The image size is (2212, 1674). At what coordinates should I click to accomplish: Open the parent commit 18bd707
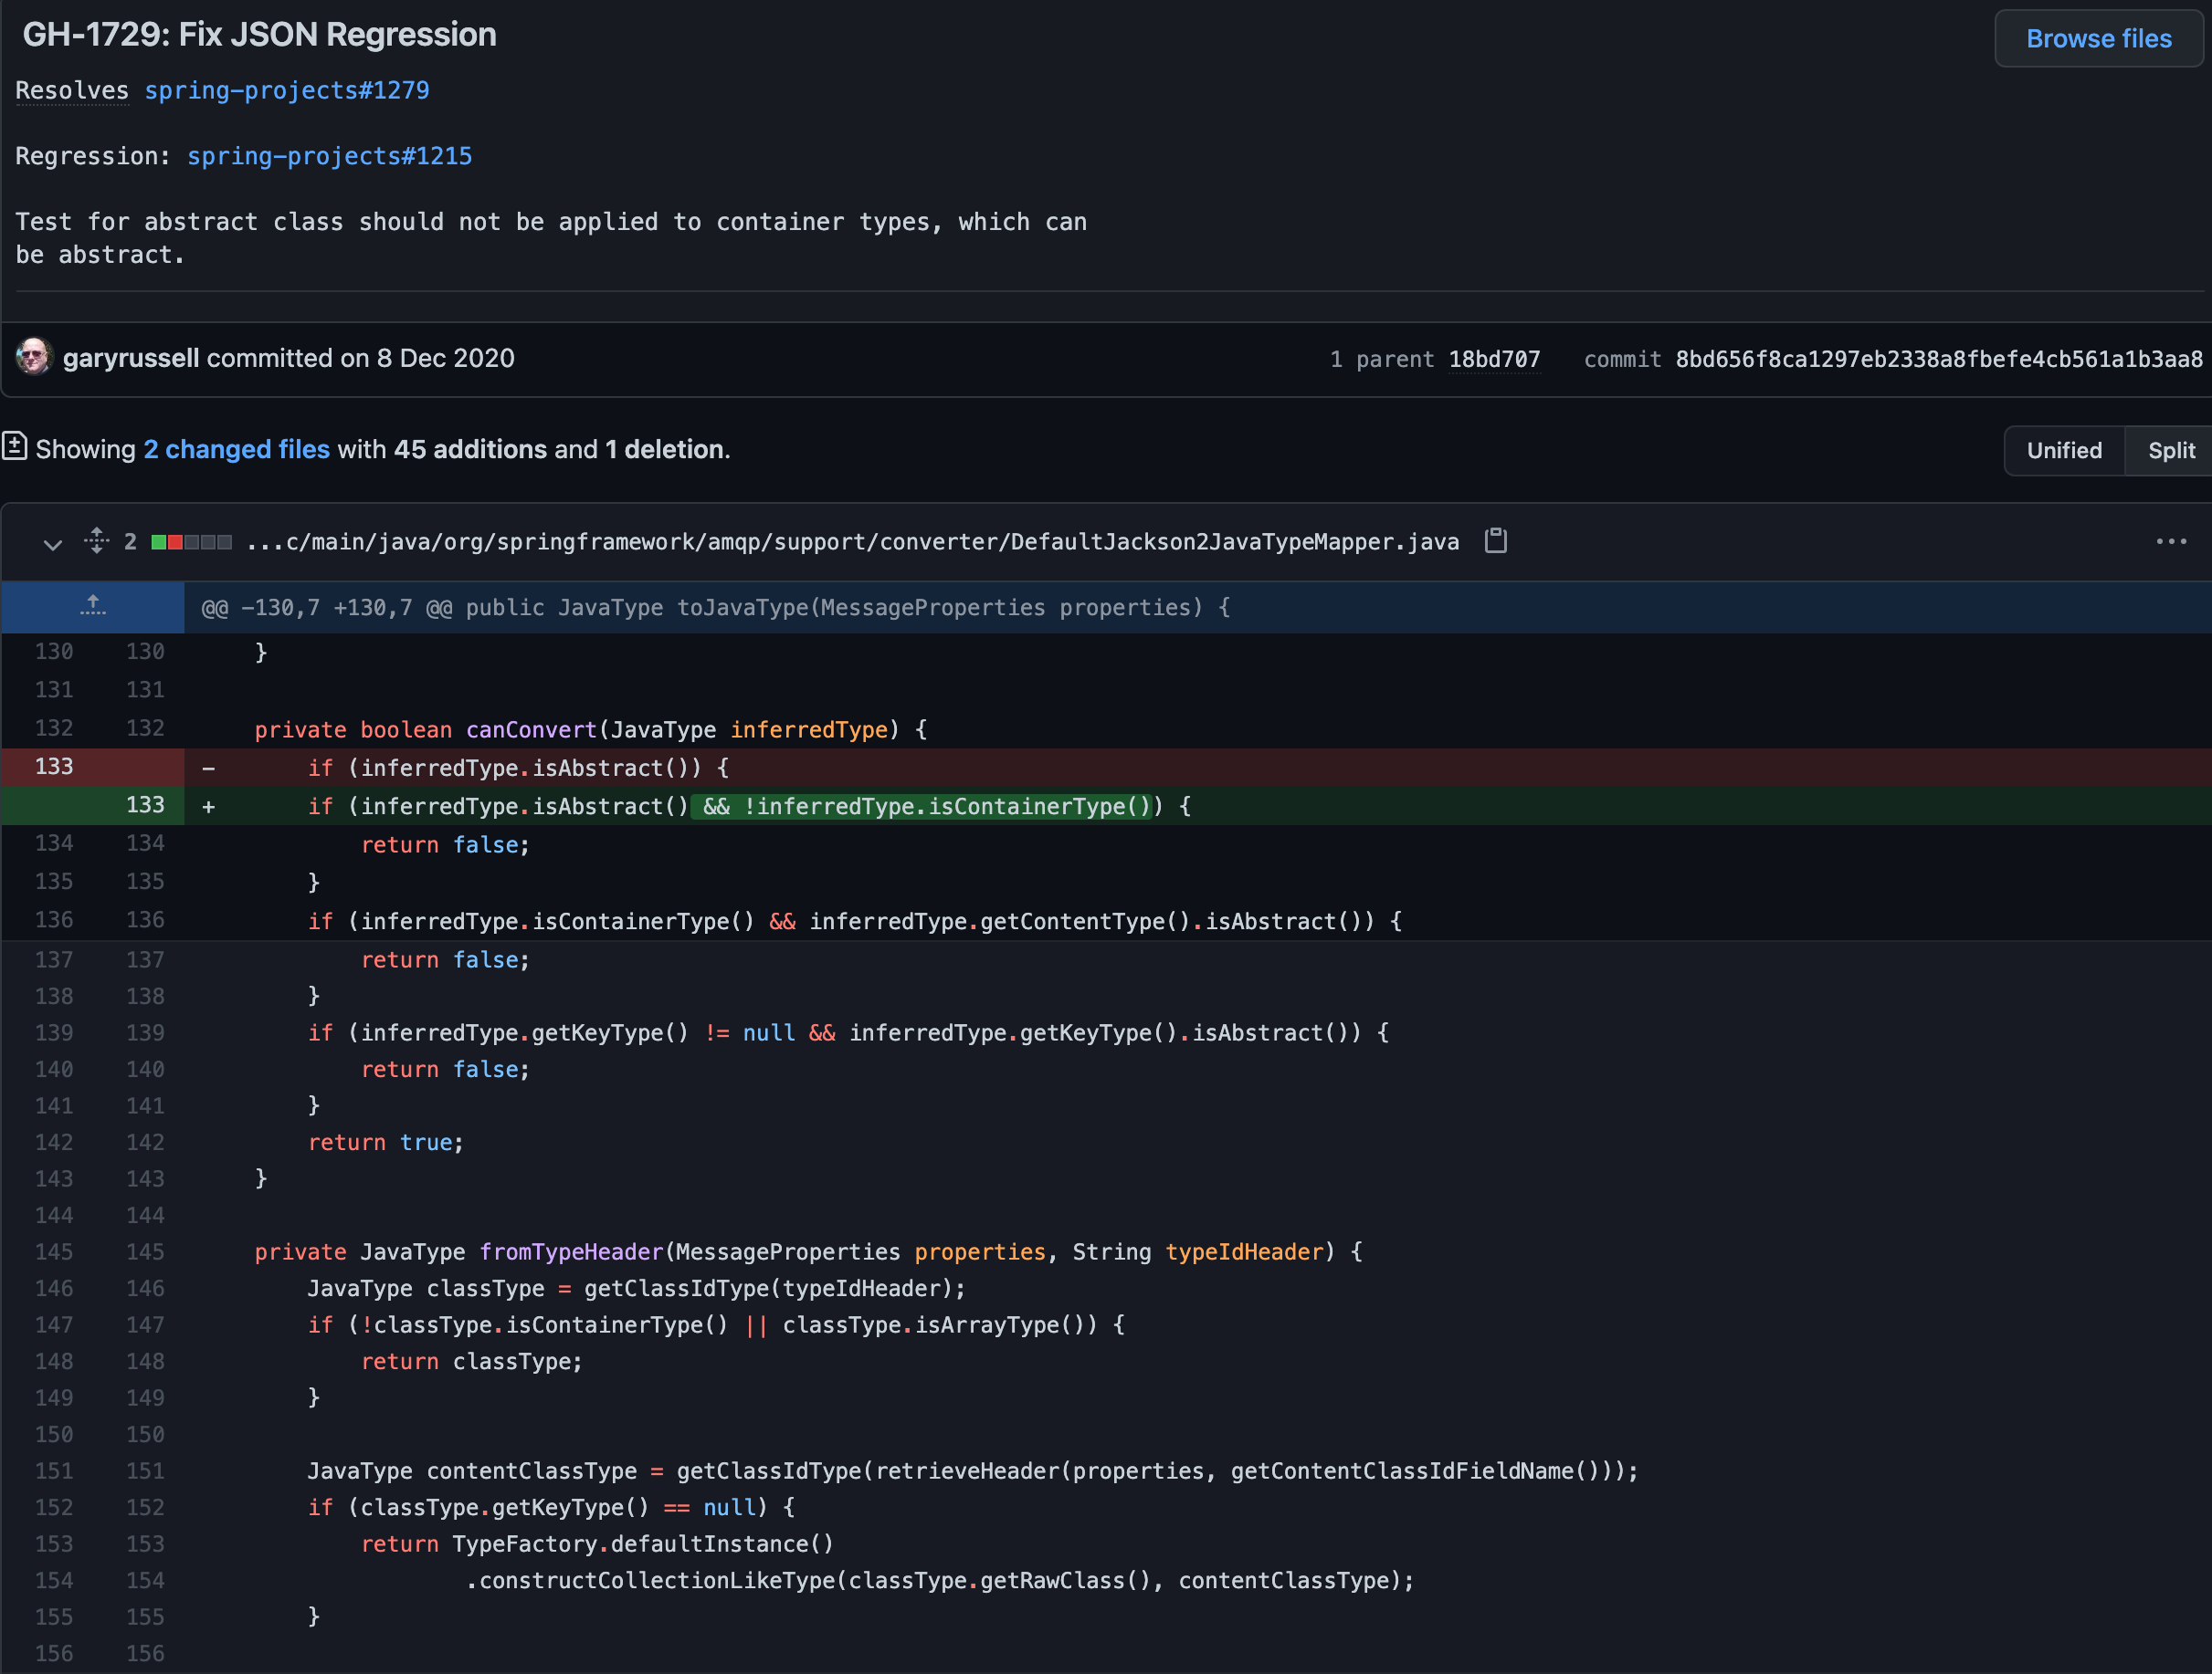click(1493, 359)
